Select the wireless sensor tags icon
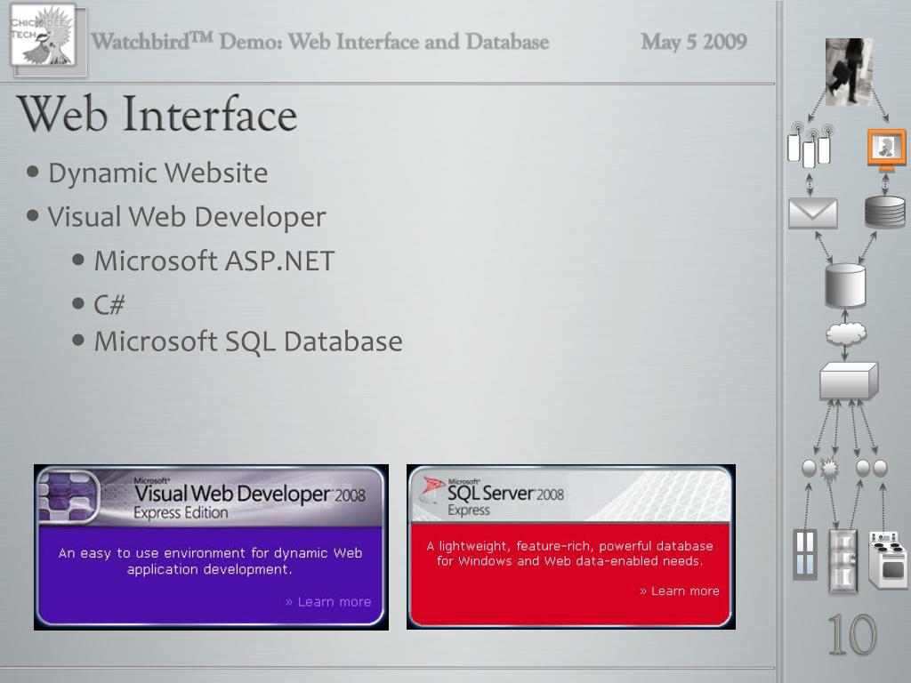 [810, 145]
